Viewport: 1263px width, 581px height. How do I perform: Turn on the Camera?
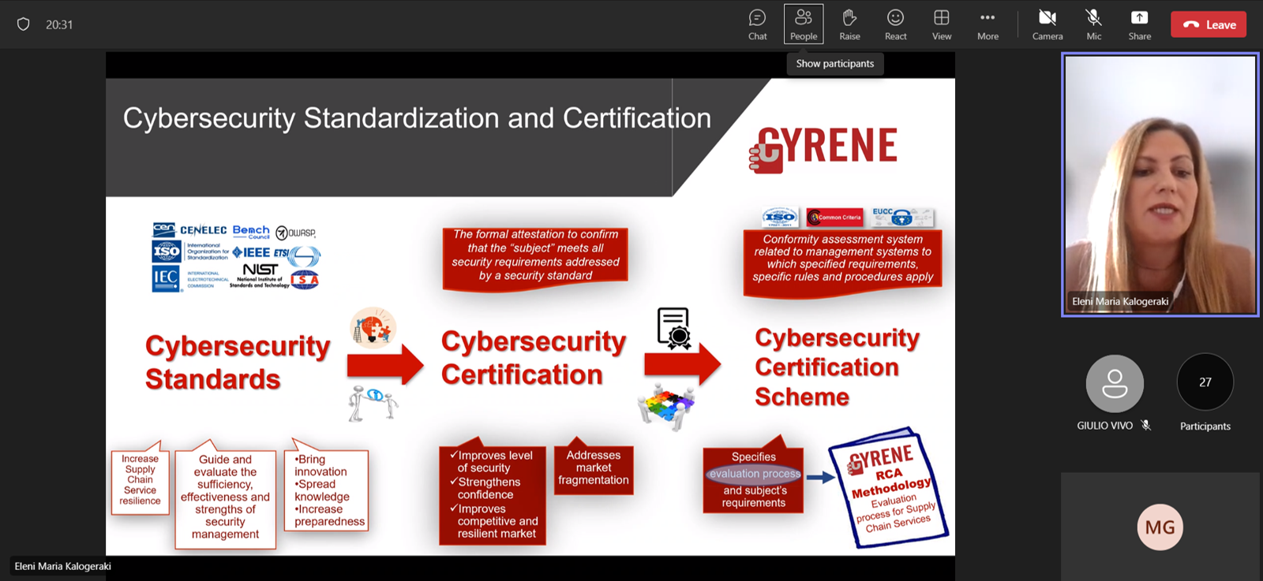[x=1048, y=24]
